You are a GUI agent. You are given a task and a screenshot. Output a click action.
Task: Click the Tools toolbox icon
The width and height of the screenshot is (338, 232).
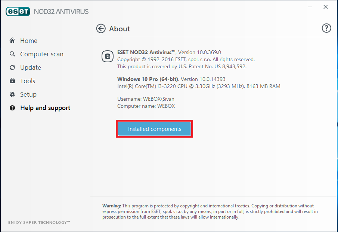tap(12, 81)
